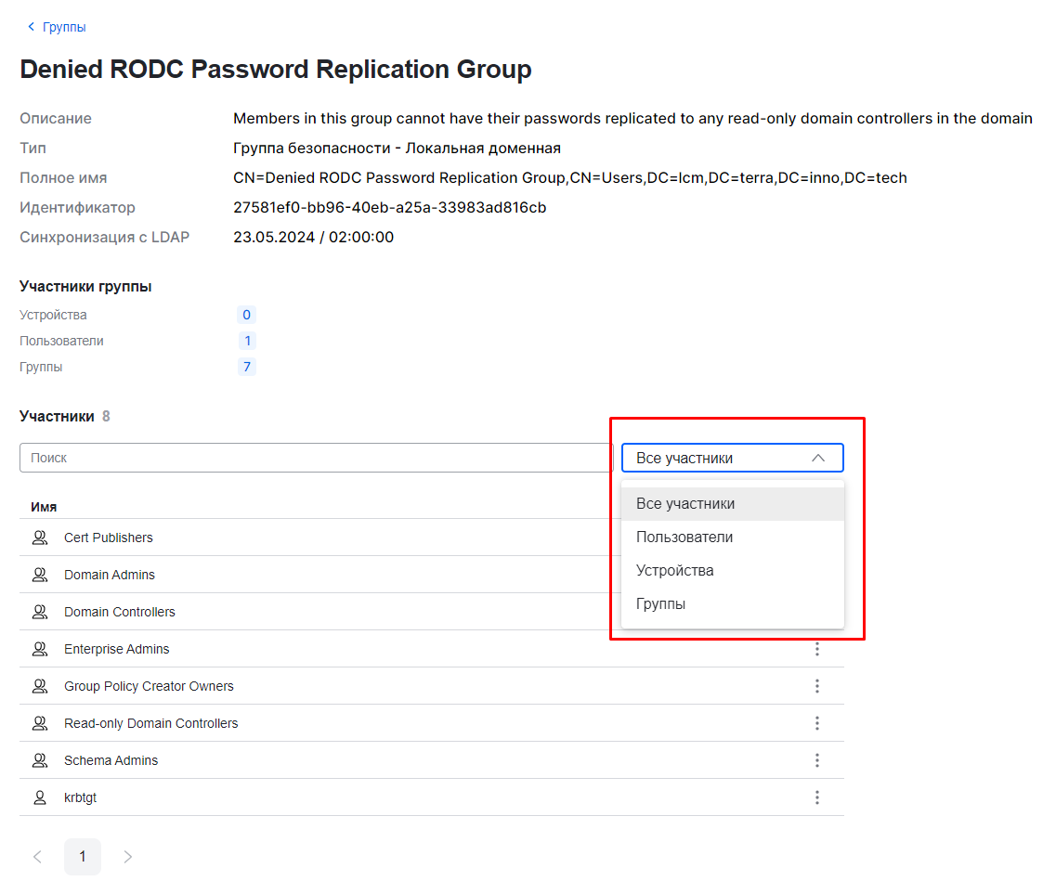Viewport: 1056px width, 894px height.
Task: Click chevron arrow in participants filter
Action: pyautogui.click(x=818, y=458)
